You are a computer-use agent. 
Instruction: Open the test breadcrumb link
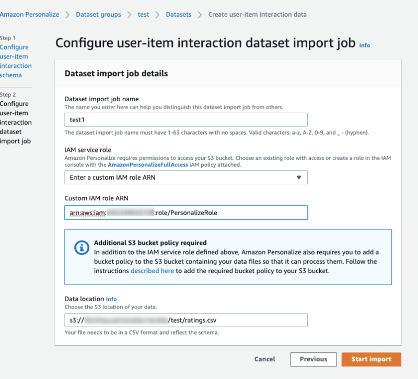(x=143, y=14)
